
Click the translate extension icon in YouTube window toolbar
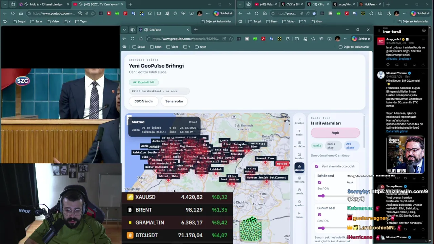[133, 14]
